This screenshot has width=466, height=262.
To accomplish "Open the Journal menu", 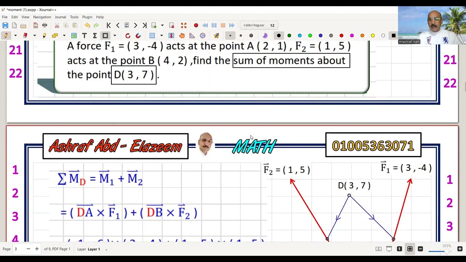I will [x=60, y=17].
